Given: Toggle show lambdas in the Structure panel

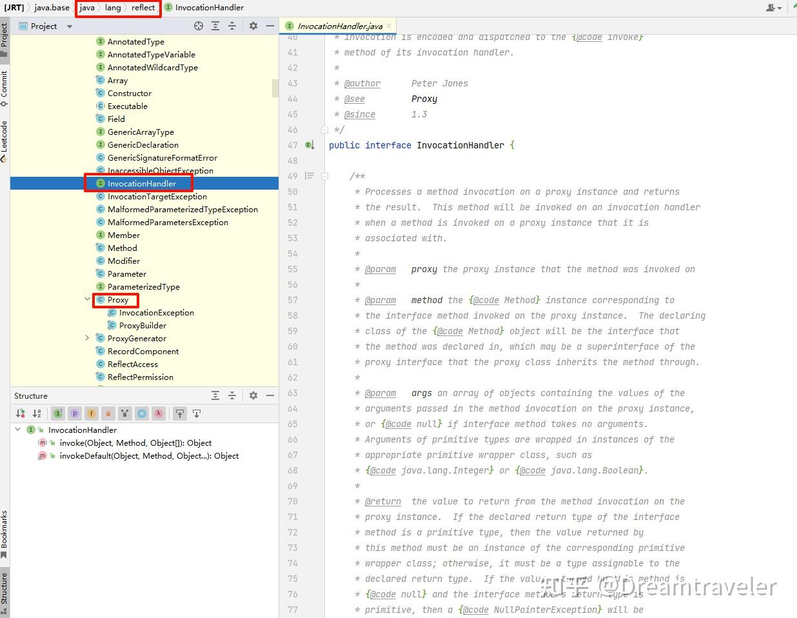Looking at the screenshot, I should coord(158,413).
